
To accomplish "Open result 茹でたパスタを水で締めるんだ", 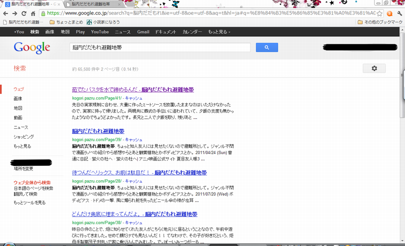I will 133,90.
